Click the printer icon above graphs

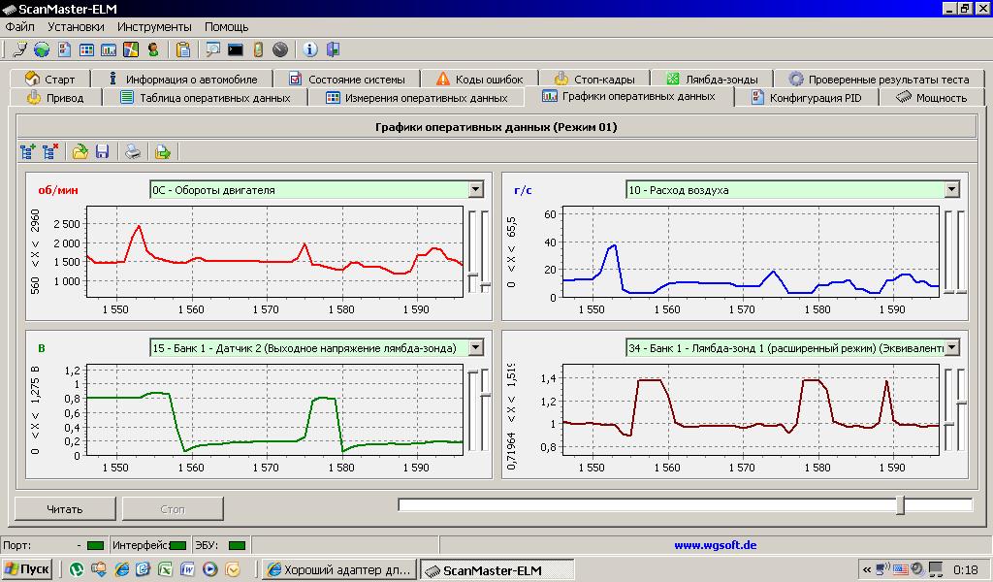coord(133,151)
